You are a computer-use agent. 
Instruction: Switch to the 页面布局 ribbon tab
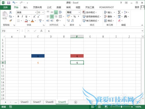(x=37, y=7)
